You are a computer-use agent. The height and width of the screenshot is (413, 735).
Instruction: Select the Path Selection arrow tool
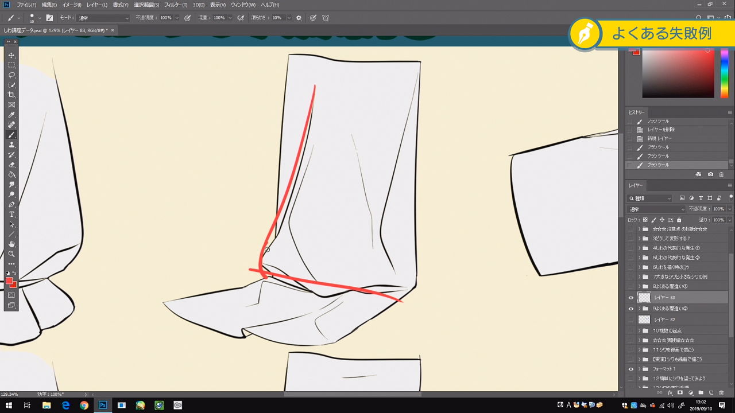11,224
